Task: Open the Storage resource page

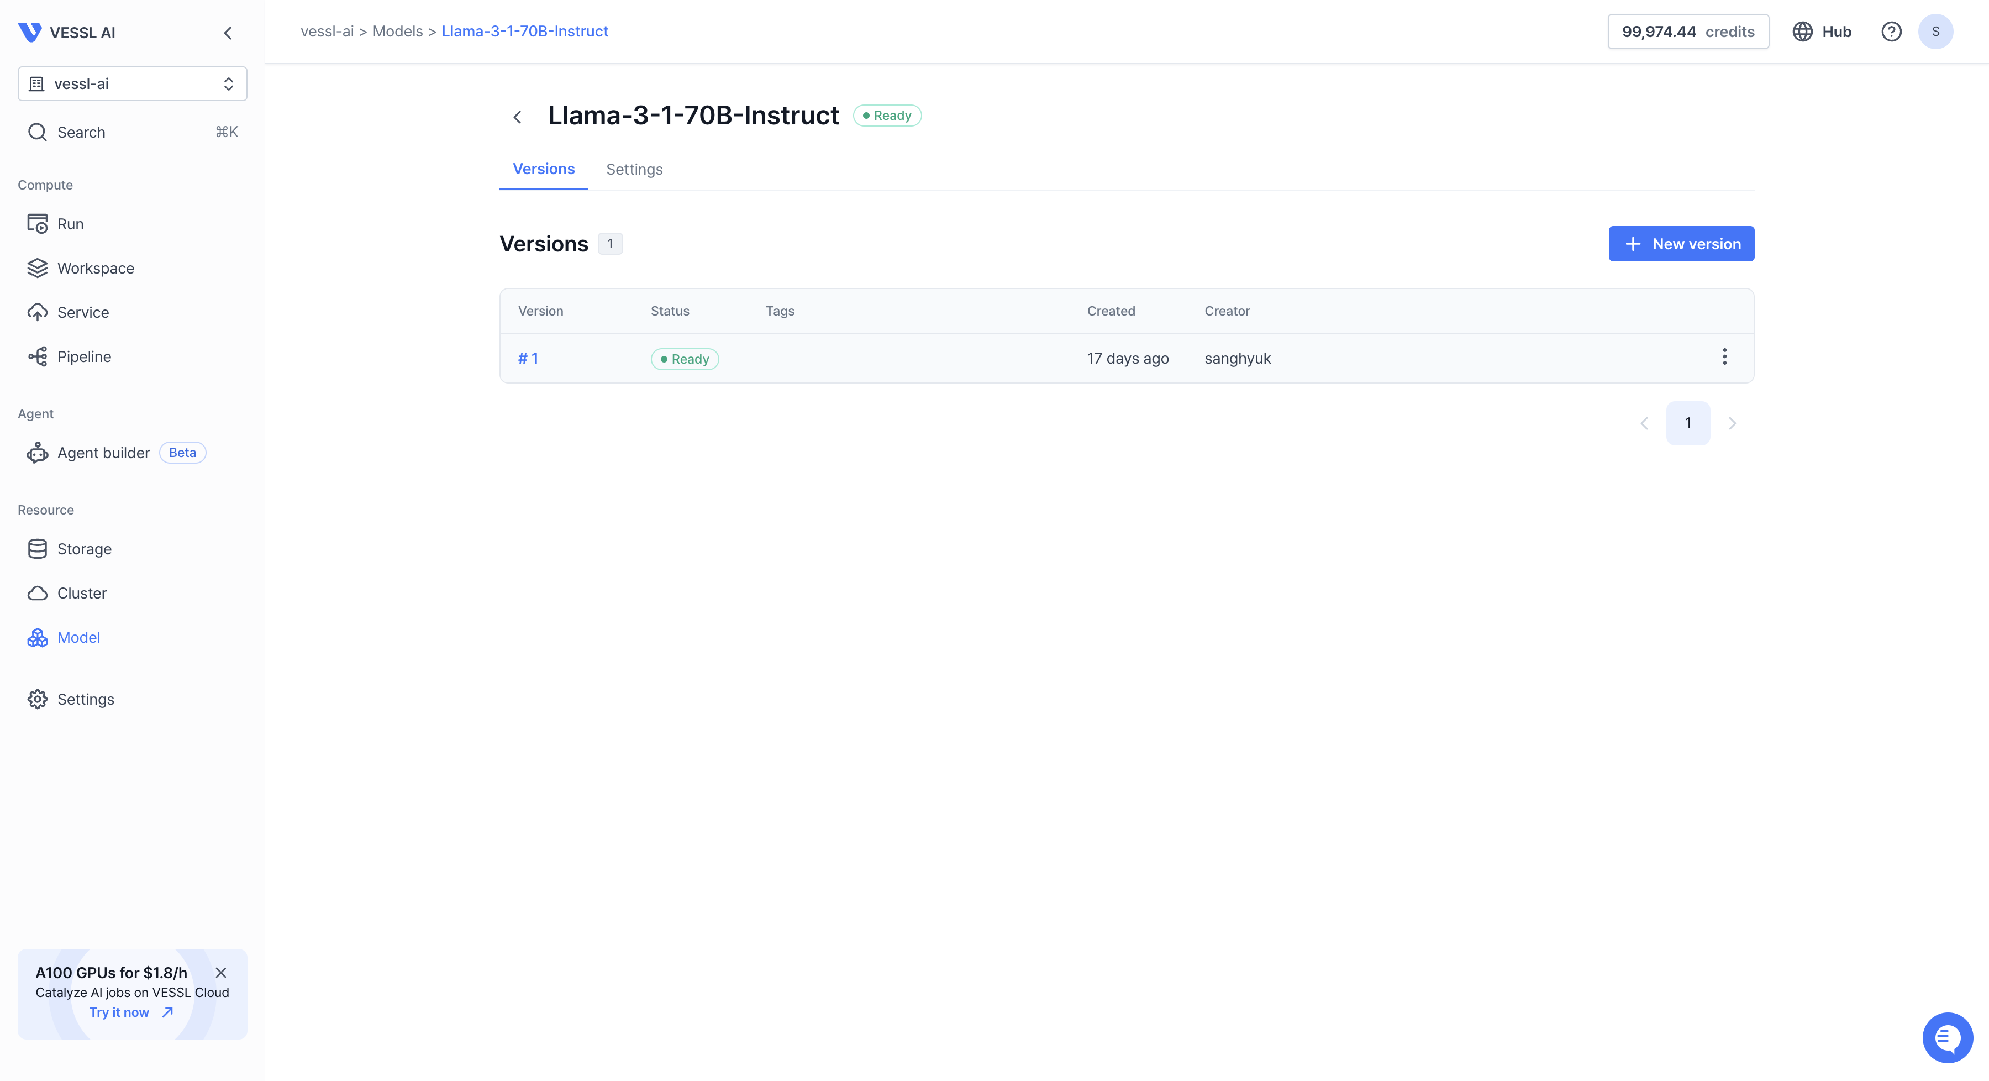Action: tap(84, 549)
